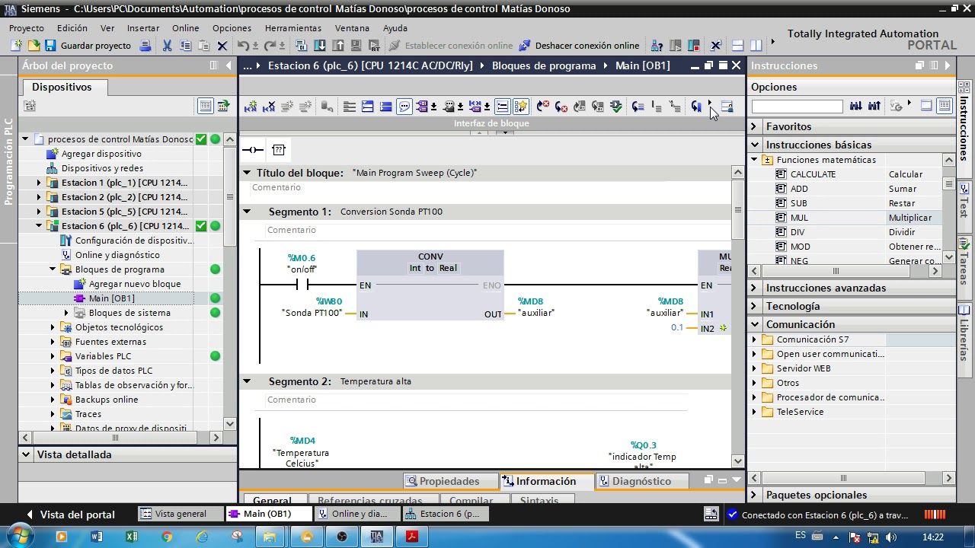Toggle instruction pane view without headers

click(926, 106)
